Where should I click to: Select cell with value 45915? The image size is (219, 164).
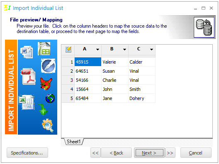tap(88, 62)
